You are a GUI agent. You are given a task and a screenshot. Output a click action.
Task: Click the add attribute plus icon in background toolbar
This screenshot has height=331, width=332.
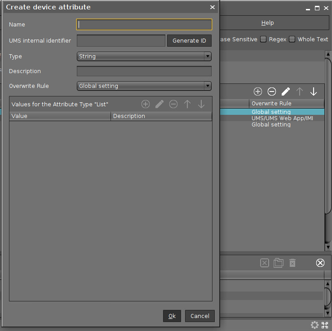[x=258, y=91]
